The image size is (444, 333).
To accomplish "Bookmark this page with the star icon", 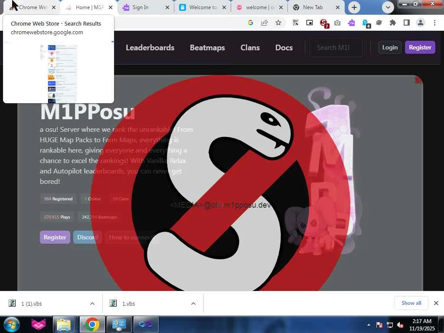I will coord(278,23).
